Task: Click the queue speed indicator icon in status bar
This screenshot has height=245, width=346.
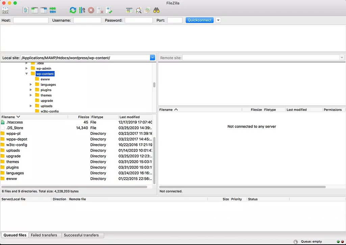Action: (296, 242)
